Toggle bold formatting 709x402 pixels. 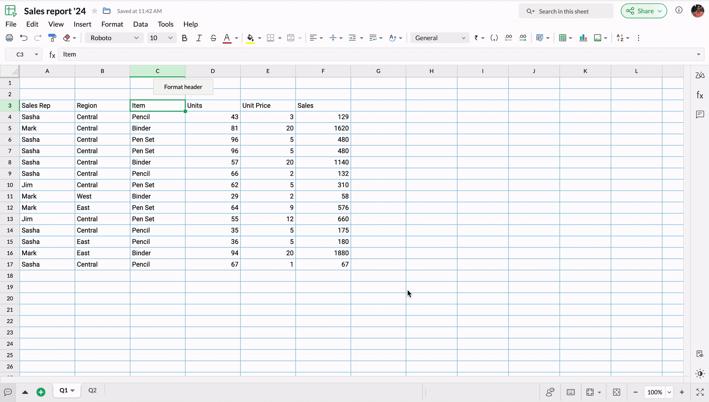click(184, 38)
